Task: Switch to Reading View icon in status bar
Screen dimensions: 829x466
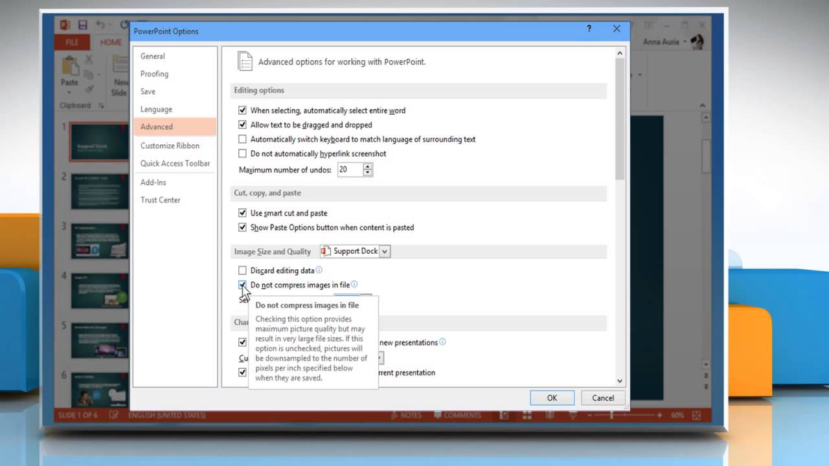Action: (x=550, y=415)
